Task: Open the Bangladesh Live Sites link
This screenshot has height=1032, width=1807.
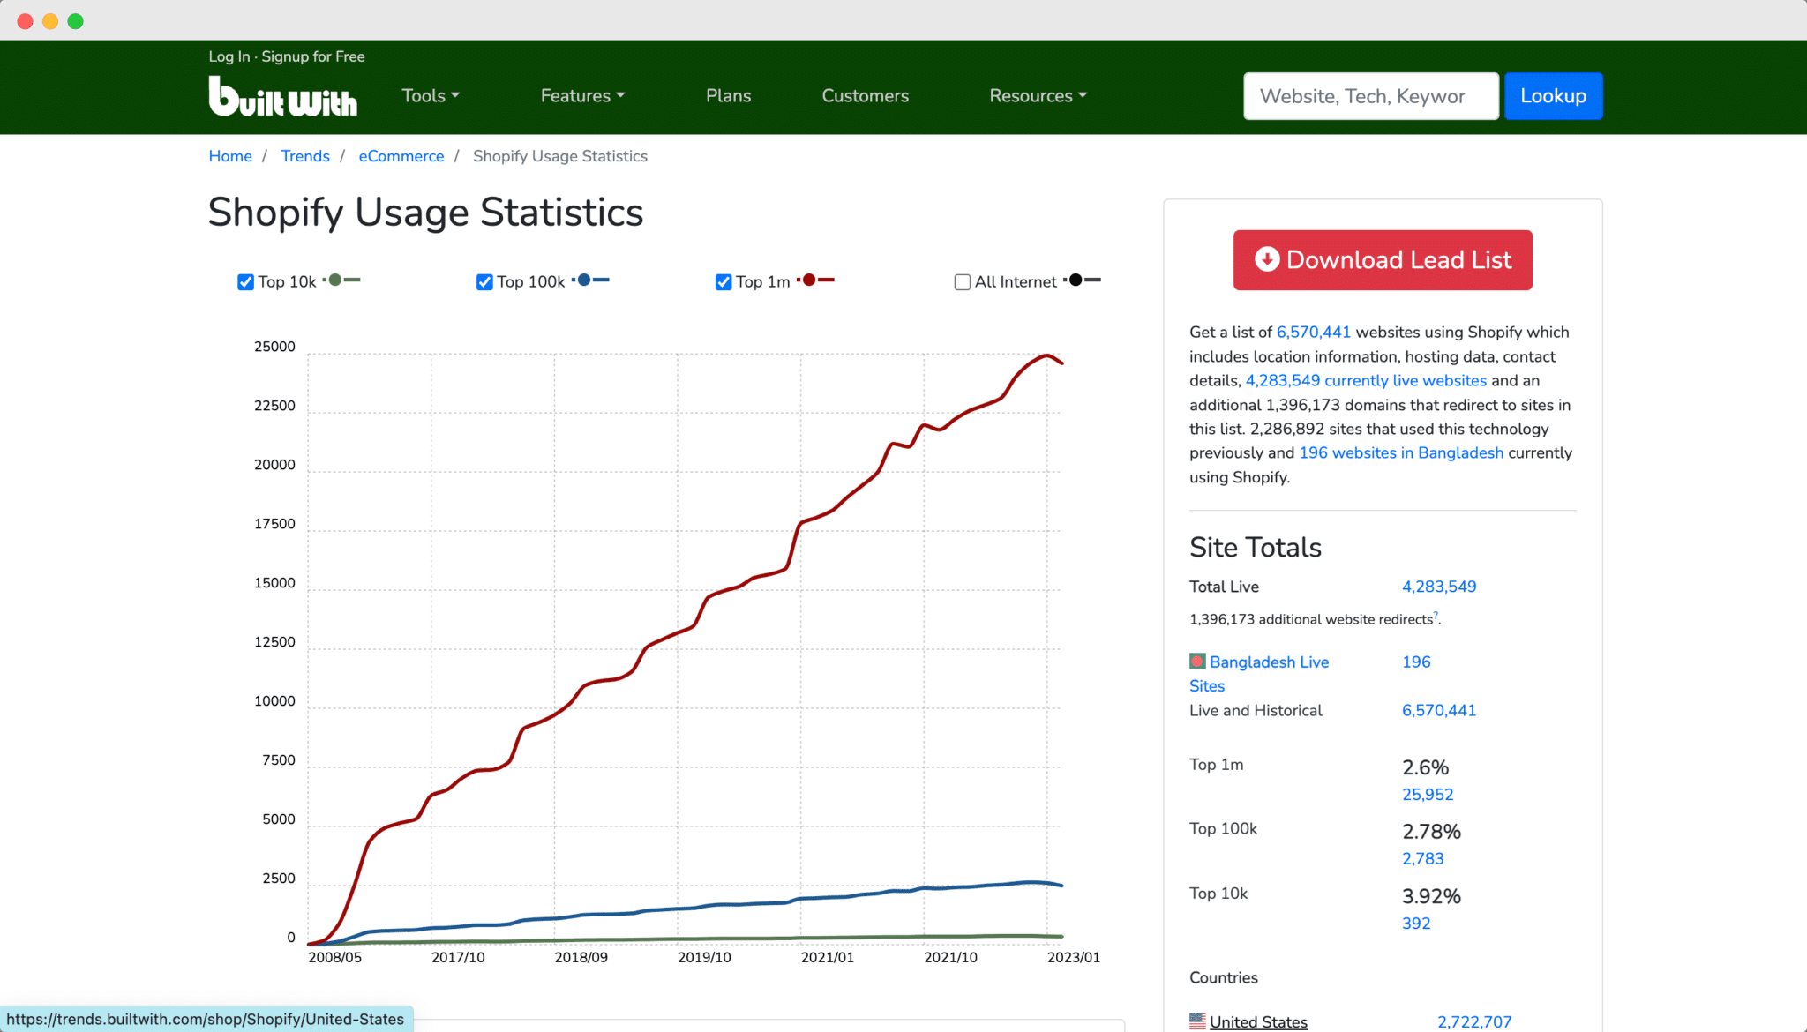Action: [1269, 662]
